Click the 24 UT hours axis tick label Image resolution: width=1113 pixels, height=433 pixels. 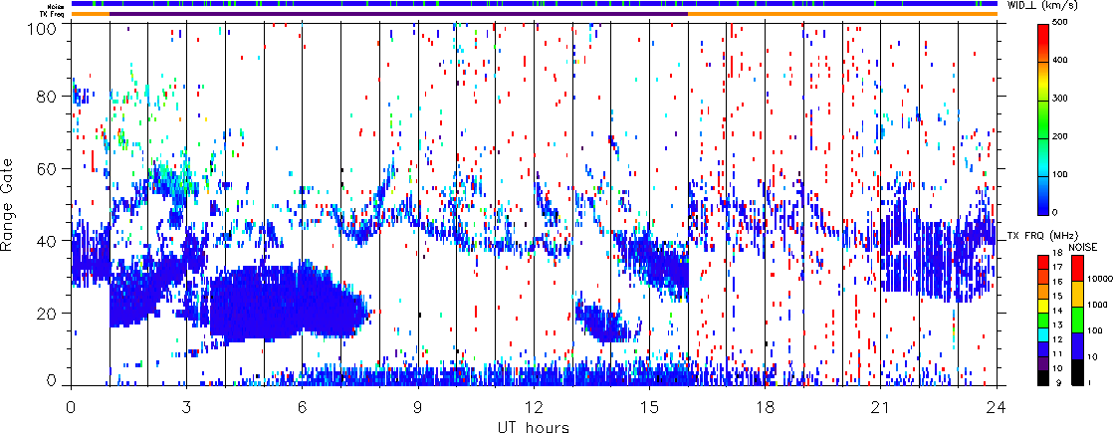pos(997,407)
